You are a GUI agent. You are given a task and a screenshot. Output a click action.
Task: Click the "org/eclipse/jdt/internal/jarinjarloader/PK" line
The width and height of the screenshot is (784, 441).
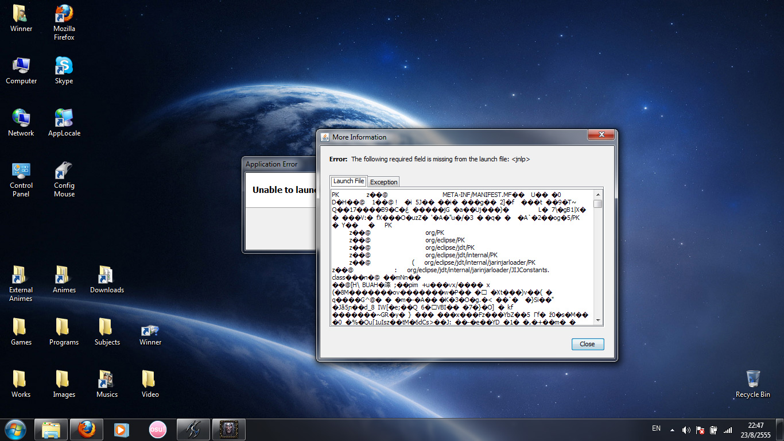coord(480,262)
